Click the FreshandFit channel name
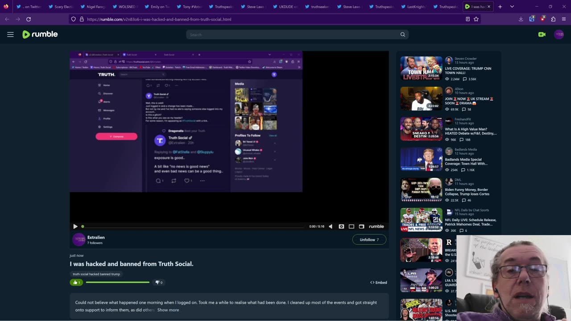The height and width of the screenshot is (321, 571). click(463, 119)
